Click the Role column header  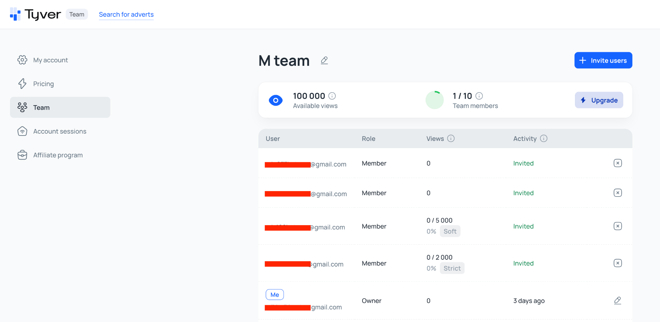[x=368, y=139]
